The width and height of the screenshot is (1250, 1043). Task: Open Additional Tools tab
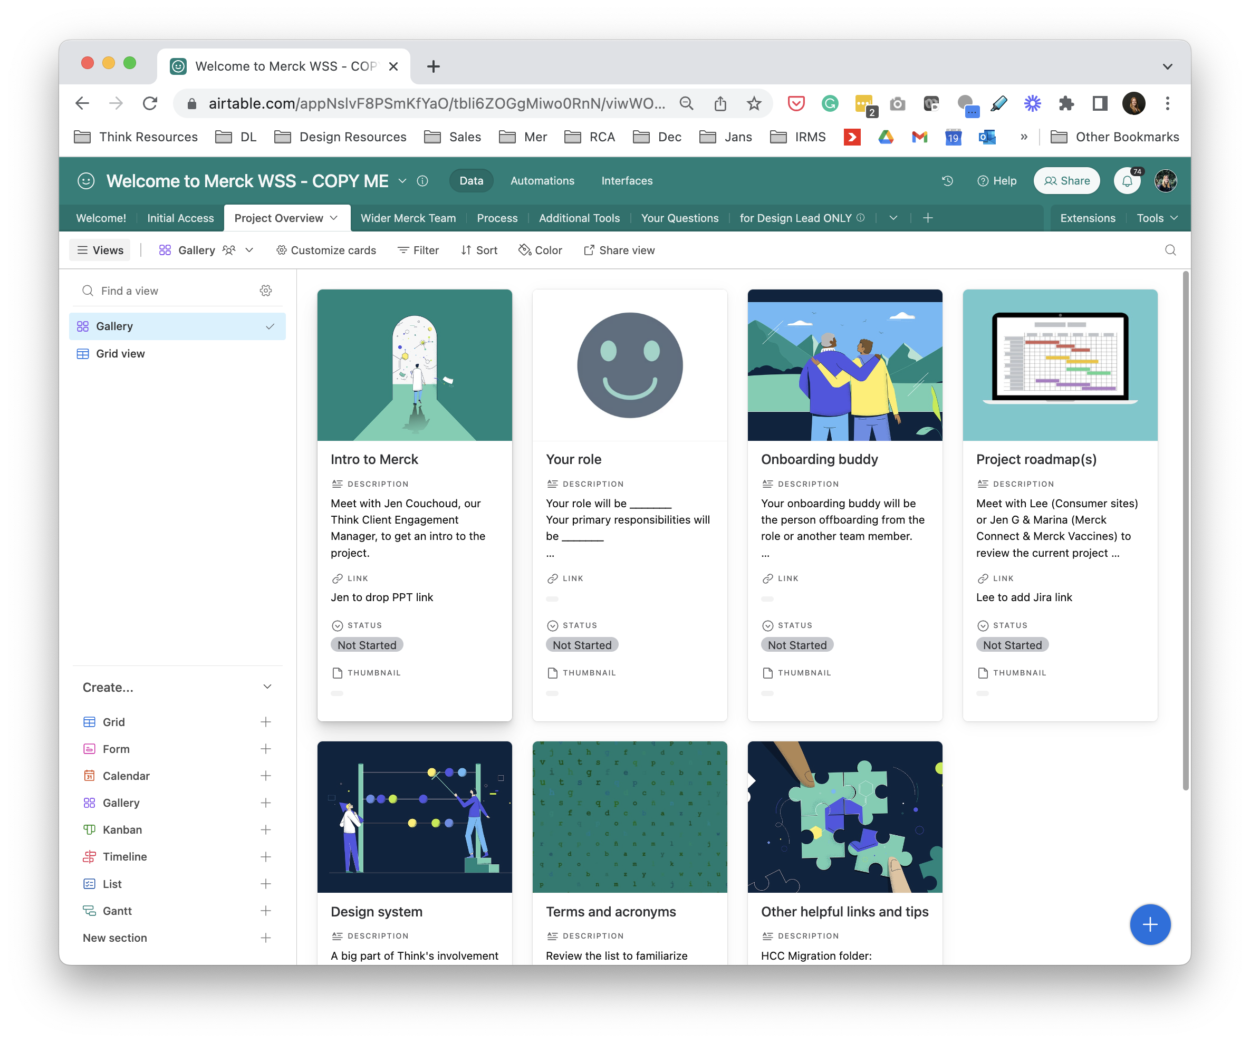coord(579,218)
